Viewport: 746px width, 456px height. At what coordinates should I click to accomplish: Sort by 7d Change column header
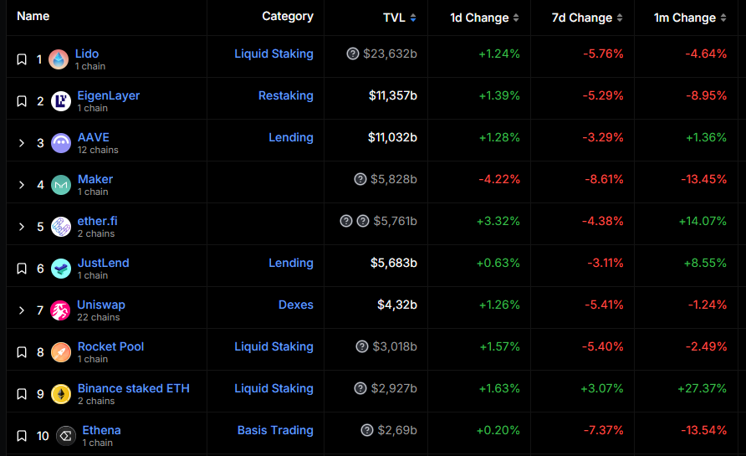pos(581,18)
